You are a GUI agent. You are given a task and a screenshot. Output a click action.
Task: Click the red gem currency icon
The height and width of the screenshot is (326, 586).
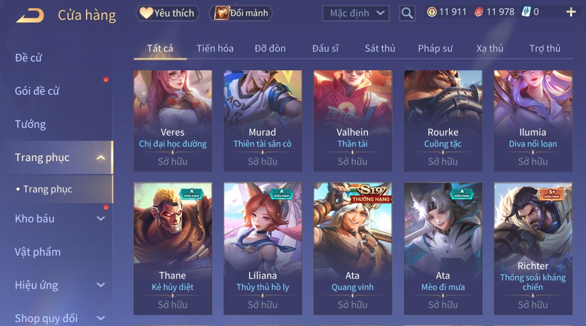pyautogui.click(x=479, y=12)
